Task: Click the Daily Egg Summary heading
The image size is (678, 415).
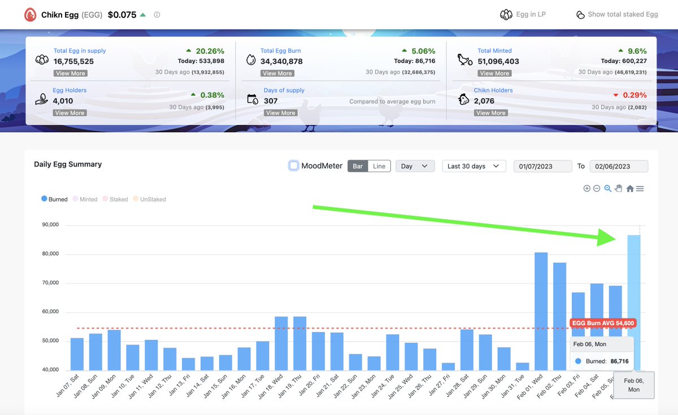Action: (68, 164)
